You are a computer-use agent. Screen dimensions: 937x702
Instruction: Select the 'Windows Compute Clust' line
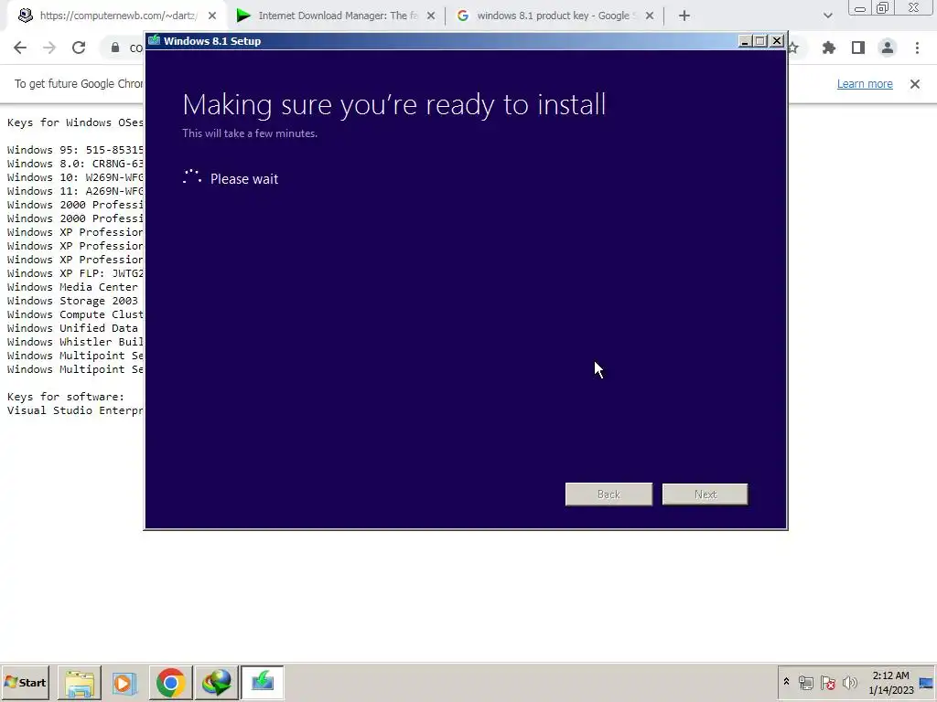coord(75,314)
